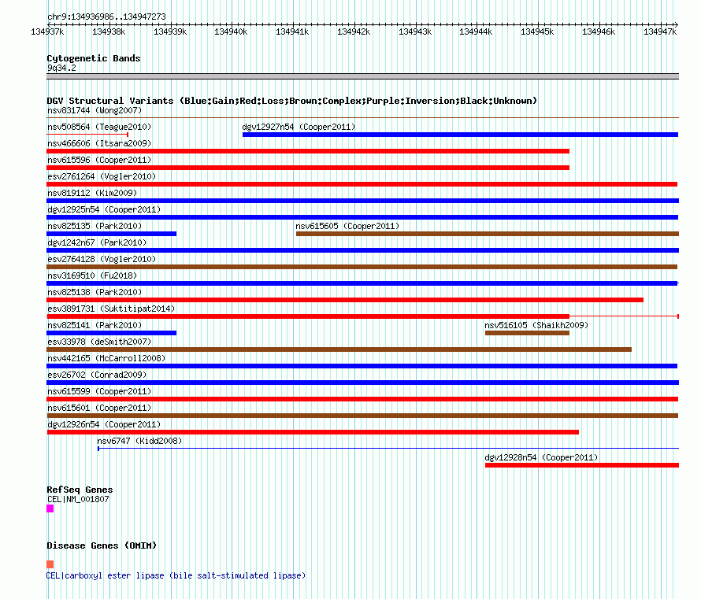The image size is (701, 599).
Task: Click nsv615599 (Cooper2011) variant label
Action: (x=99, y=391)
